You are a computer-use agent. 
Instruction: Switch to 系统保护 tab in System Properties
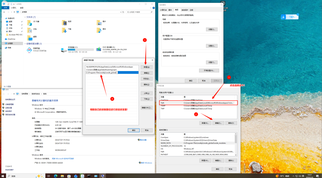pos(185,10)
